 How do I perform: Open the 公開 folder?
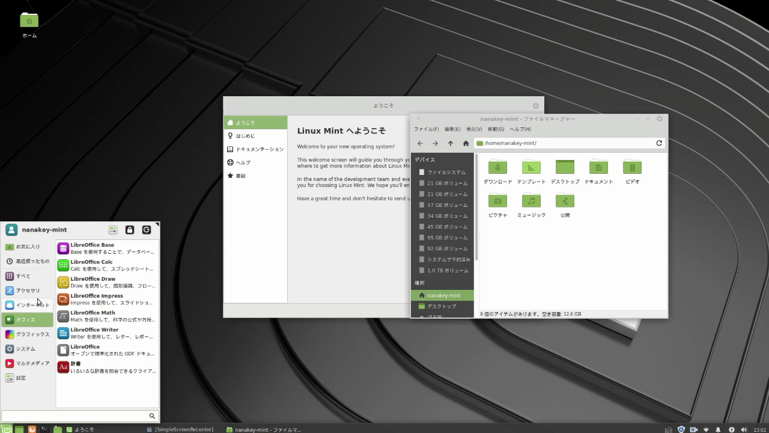pyautogui.click(x=565, y=206)
